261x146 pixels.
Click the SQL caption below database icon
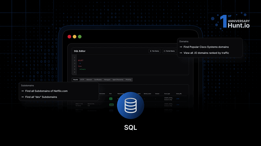[x=130, y=127]
